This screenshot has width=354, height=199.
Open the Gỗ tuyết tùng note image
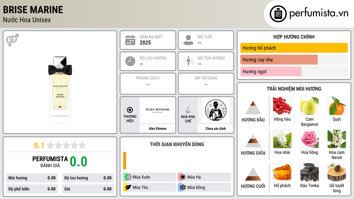pos(337,172)
